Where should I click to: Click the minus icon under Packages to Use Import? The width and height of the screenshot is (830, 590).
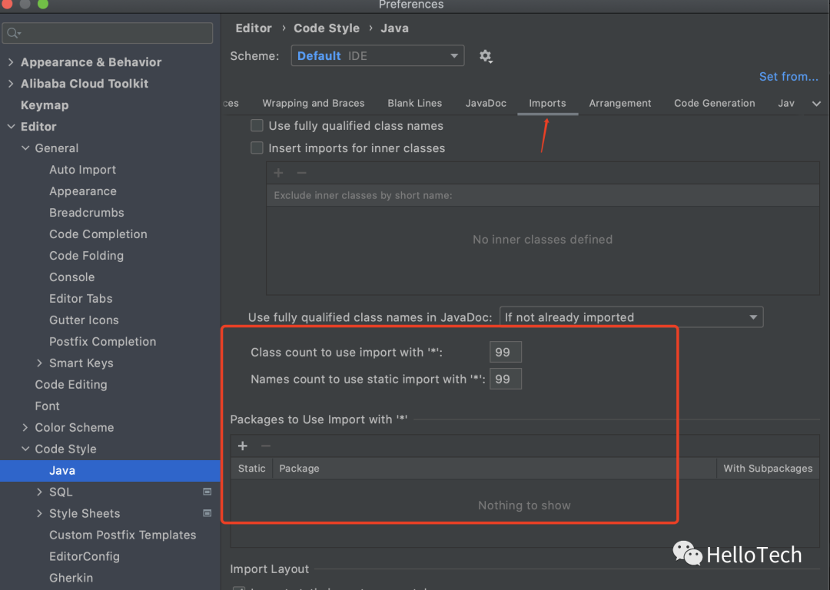click(x=266, y=446)
